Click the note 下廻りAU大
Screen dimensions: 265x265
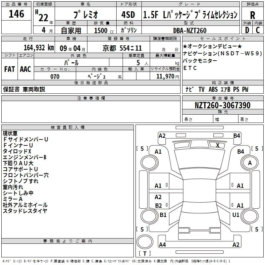18,163
